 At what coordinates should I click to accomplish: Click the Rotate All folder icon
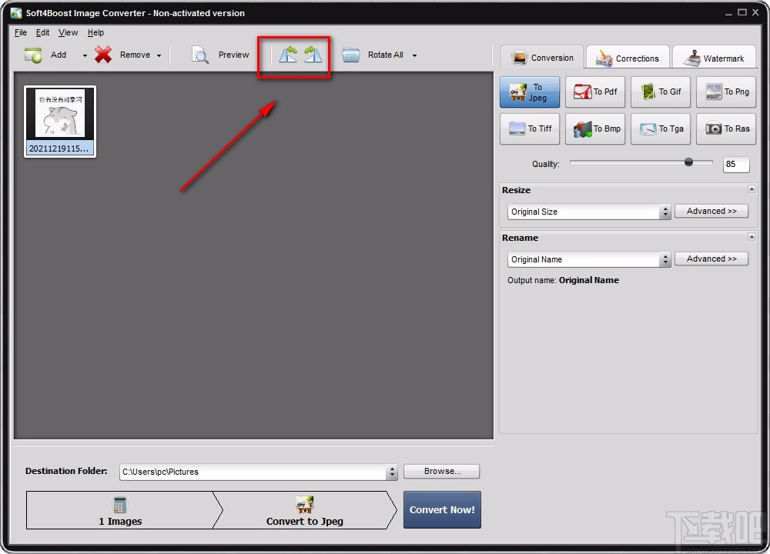tap(350, 55)
